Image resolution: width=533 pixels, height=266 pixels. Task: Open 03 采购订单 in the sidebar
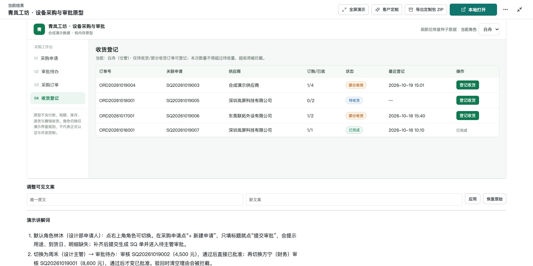click(x=58, y=85)
